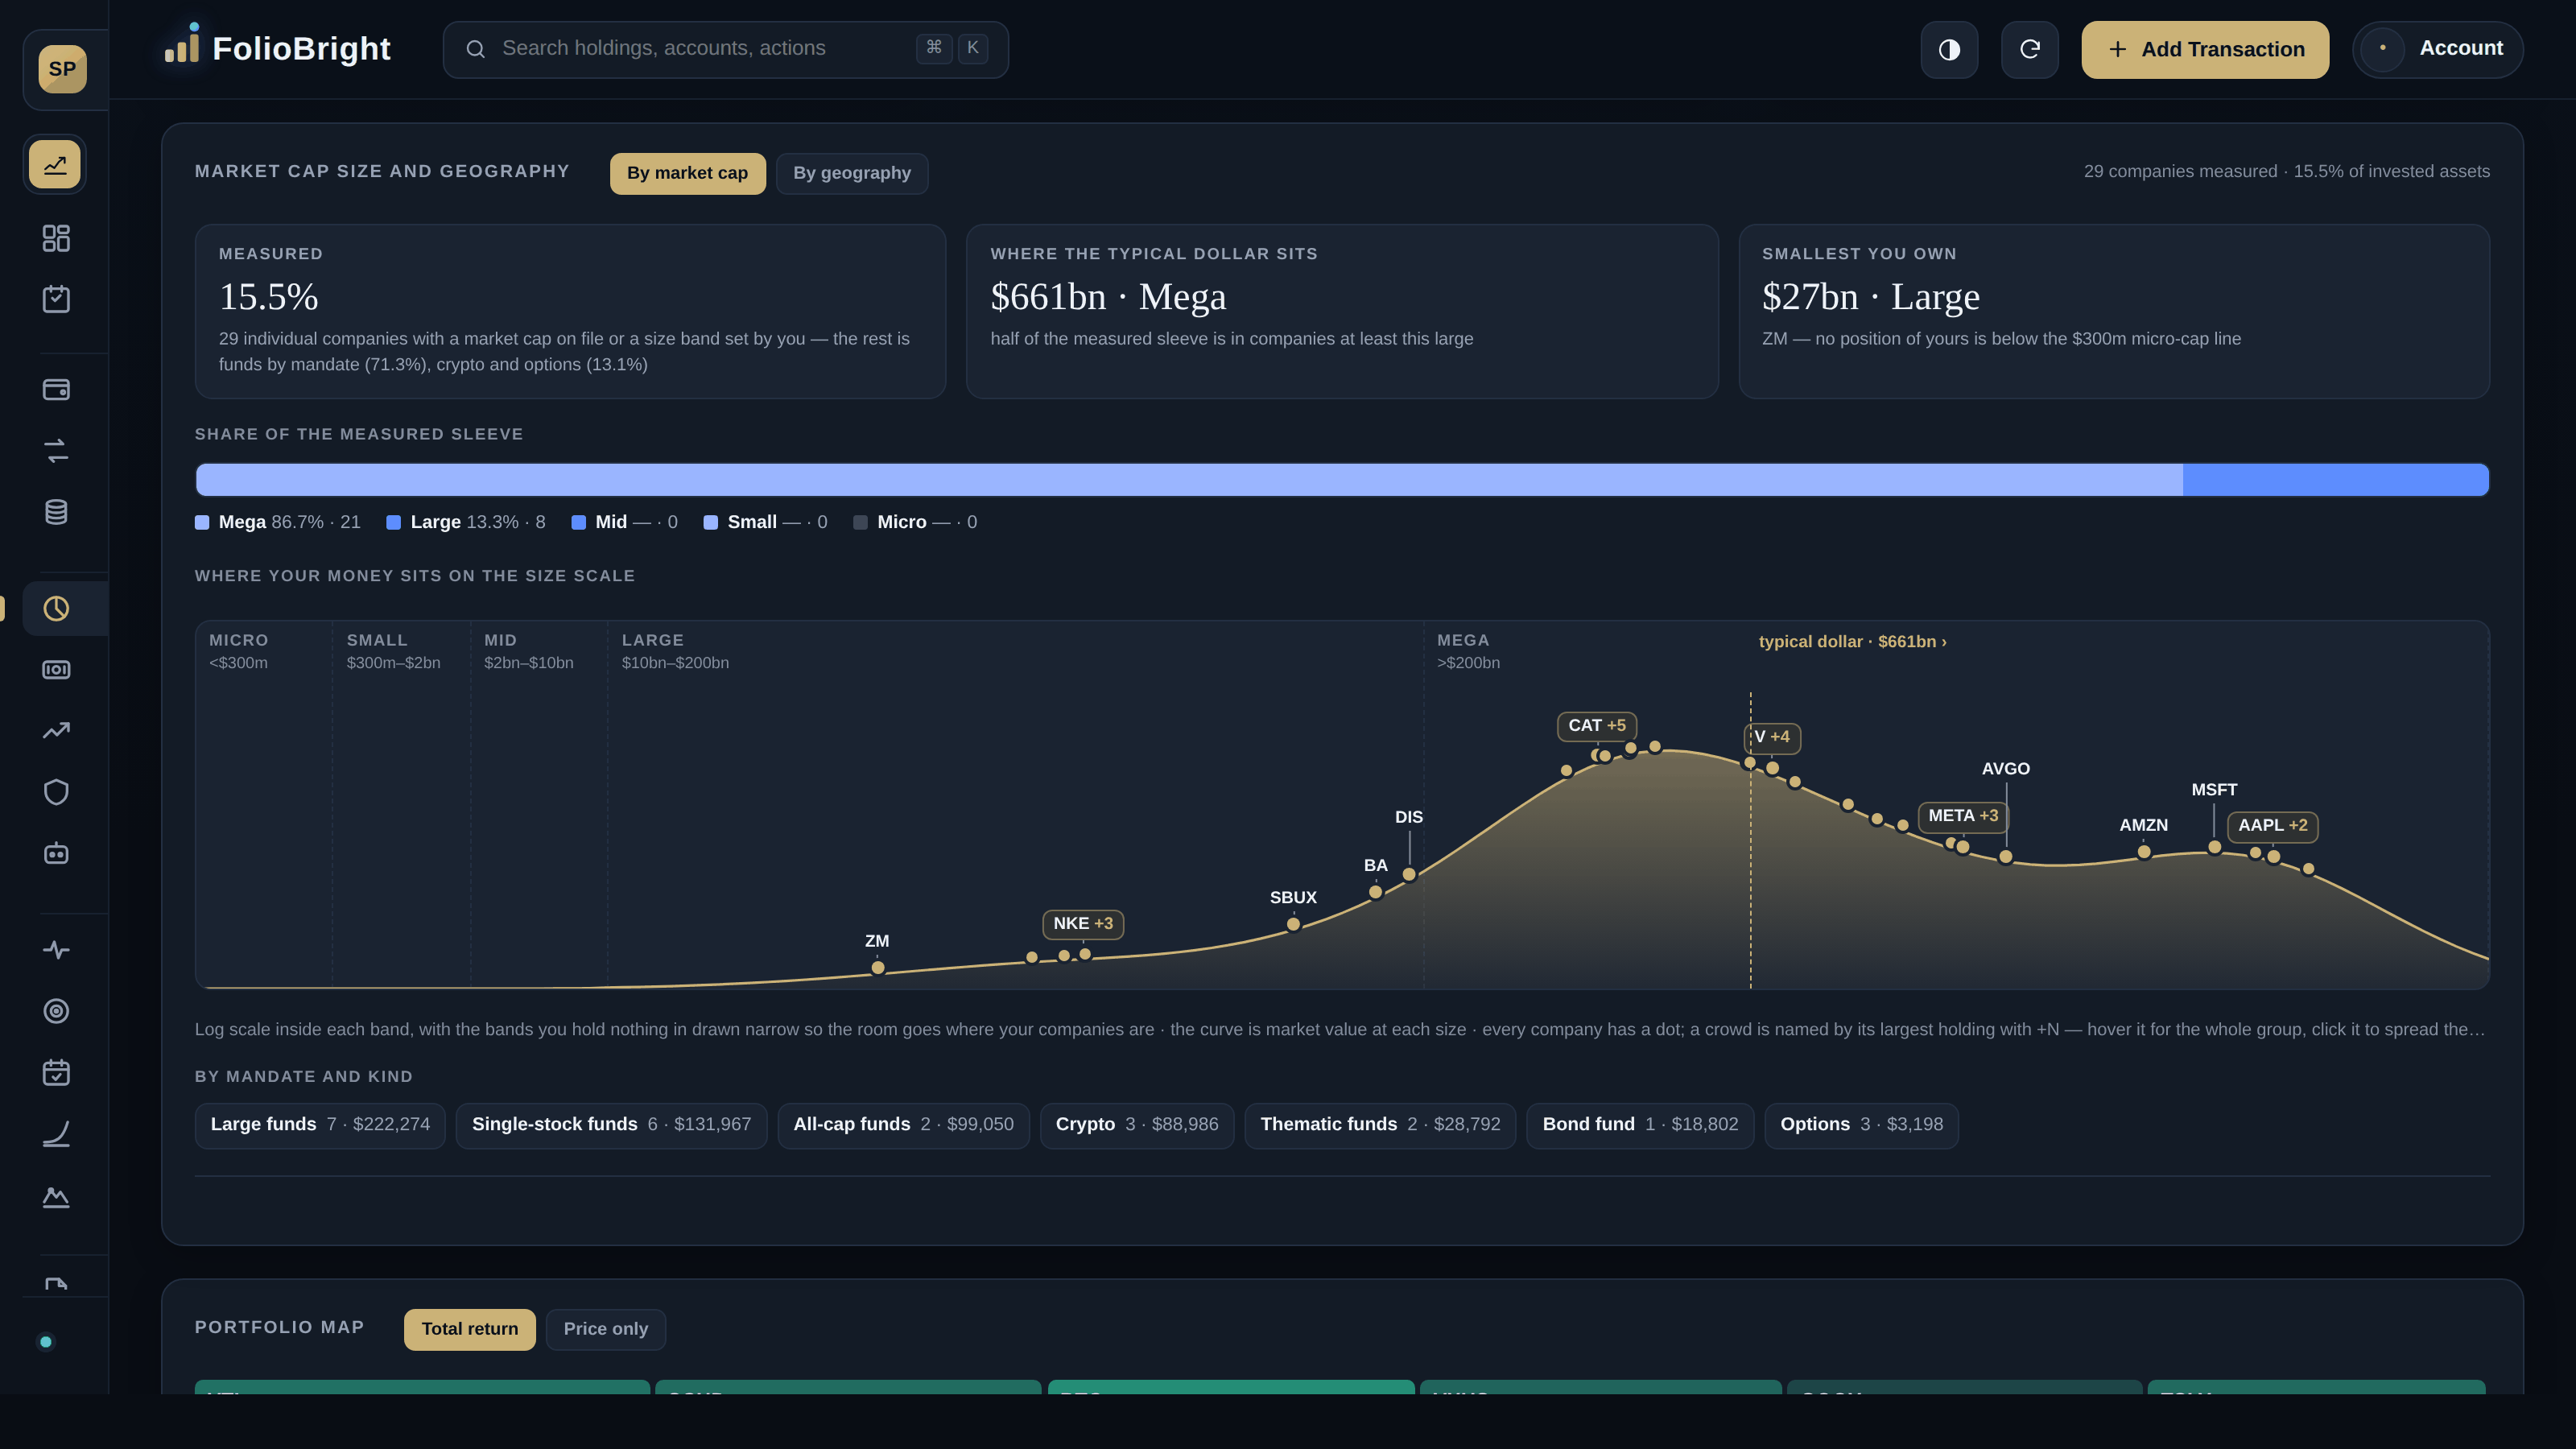Expand the V +4 cluster

point(1772,738)
